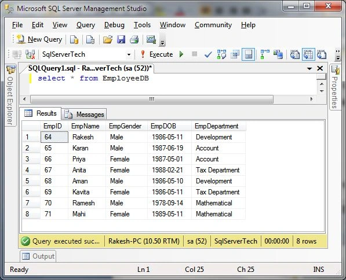Open the SqlServerTech database dropdown
The width and height of the screenshot is (346, 280).
click(x=129, y=54)
